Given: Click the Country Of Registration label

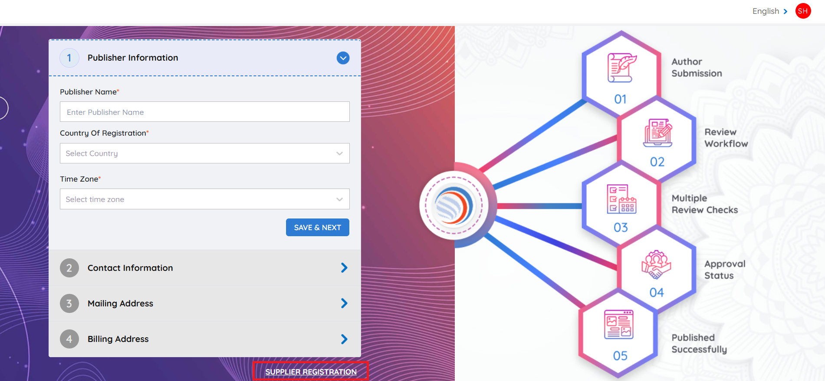Looking at the screenshot, I should coord(103,133).
